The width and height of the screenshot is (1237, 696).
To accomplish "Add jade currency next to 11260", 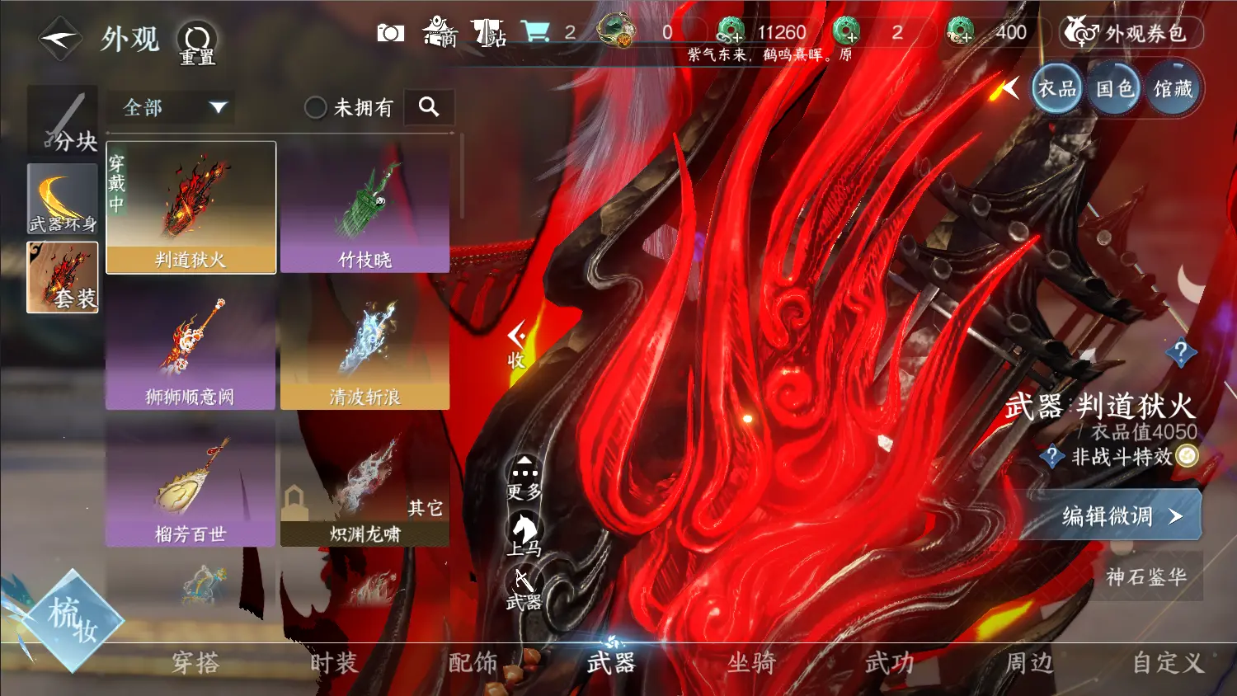I will (731, 31).
